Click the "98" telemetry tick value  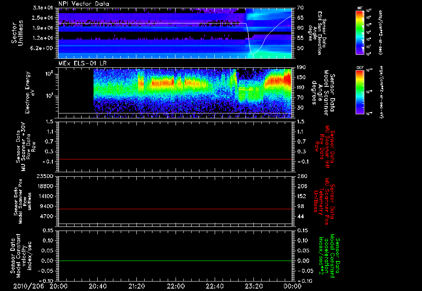click(300, 206)
